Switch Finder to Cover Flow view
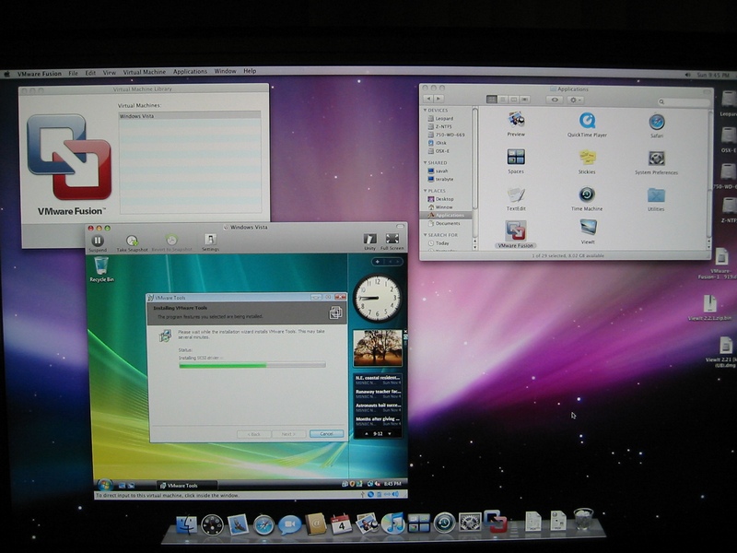 pyautogui.click(x=524, y=100)
